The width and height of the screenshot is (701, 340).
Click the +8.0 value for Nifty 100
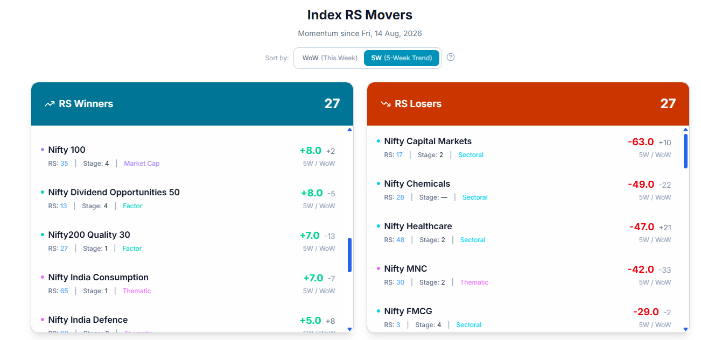click(x=311, y=151)
